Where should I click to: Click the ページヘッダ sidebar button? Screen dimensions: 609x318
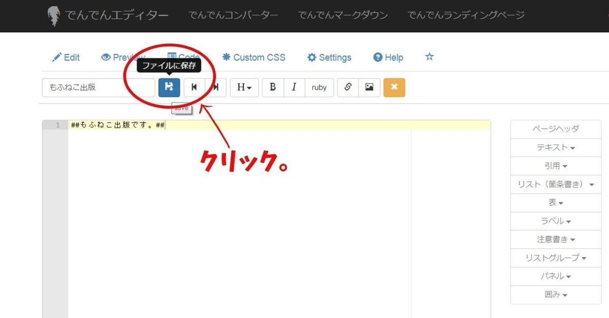(556, 129)
